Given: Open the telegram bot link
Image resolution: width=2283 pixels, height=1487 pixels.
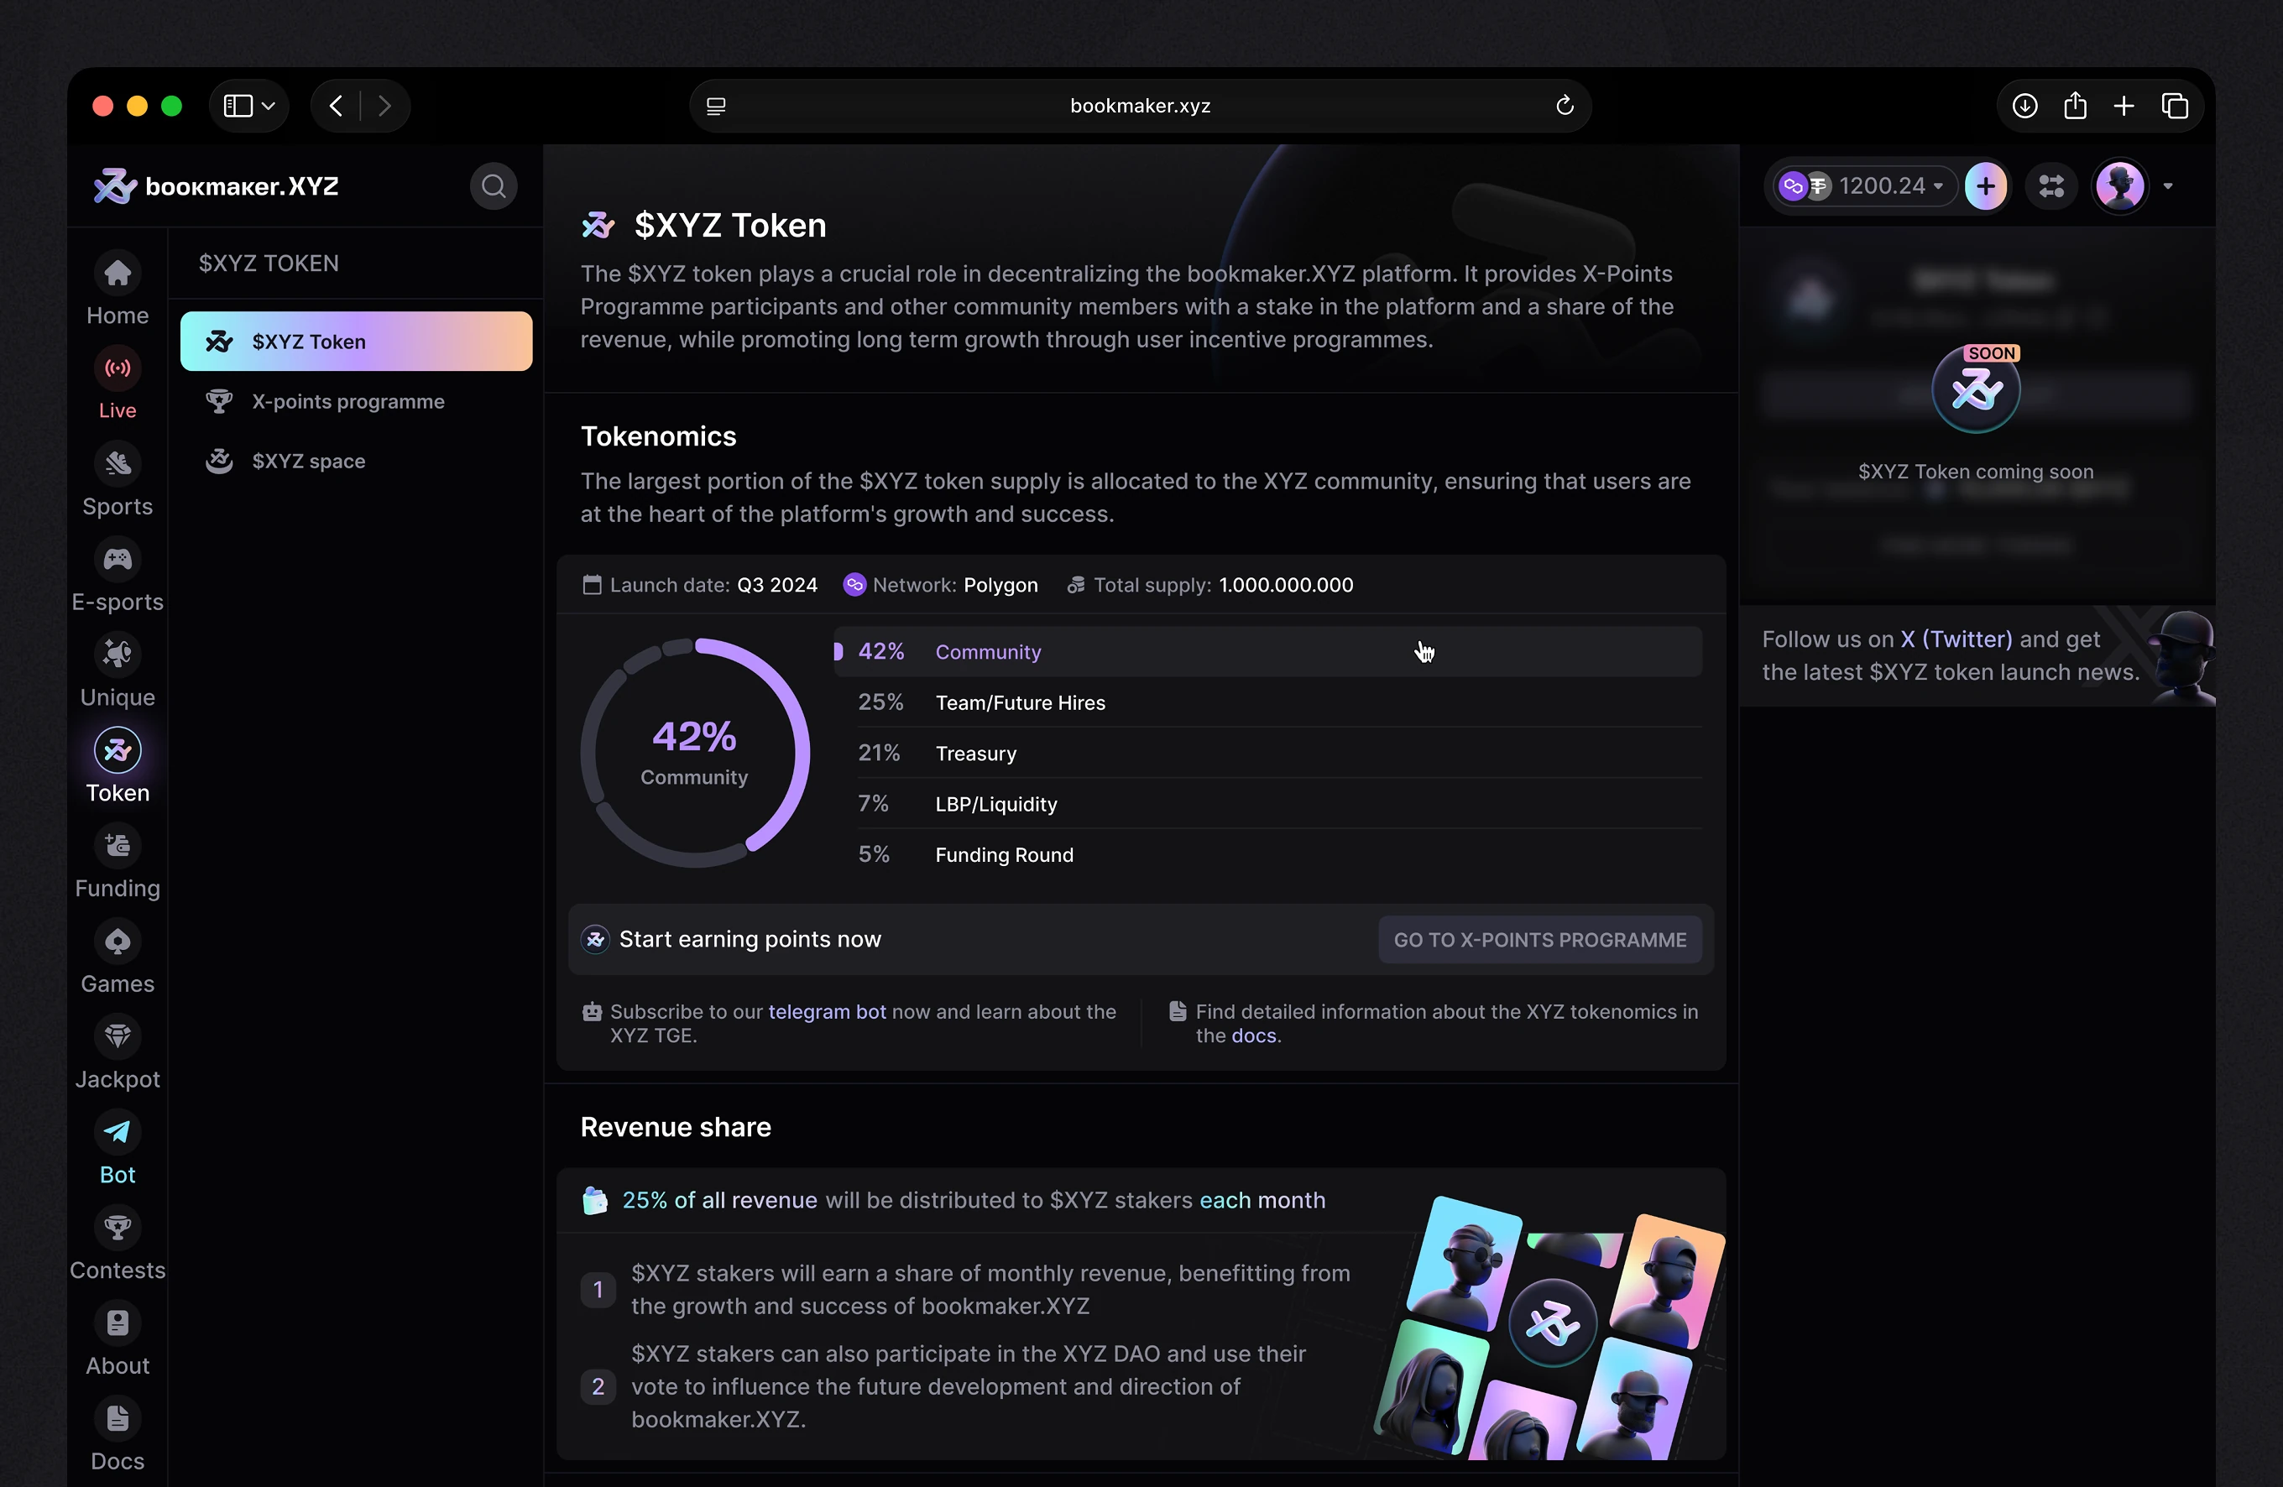Looking at the screenshot, I should (x=826, y=1011).
